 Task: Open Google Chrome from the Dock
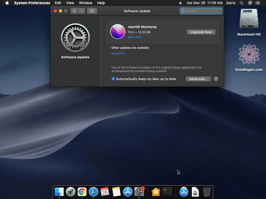click(82, 192)
